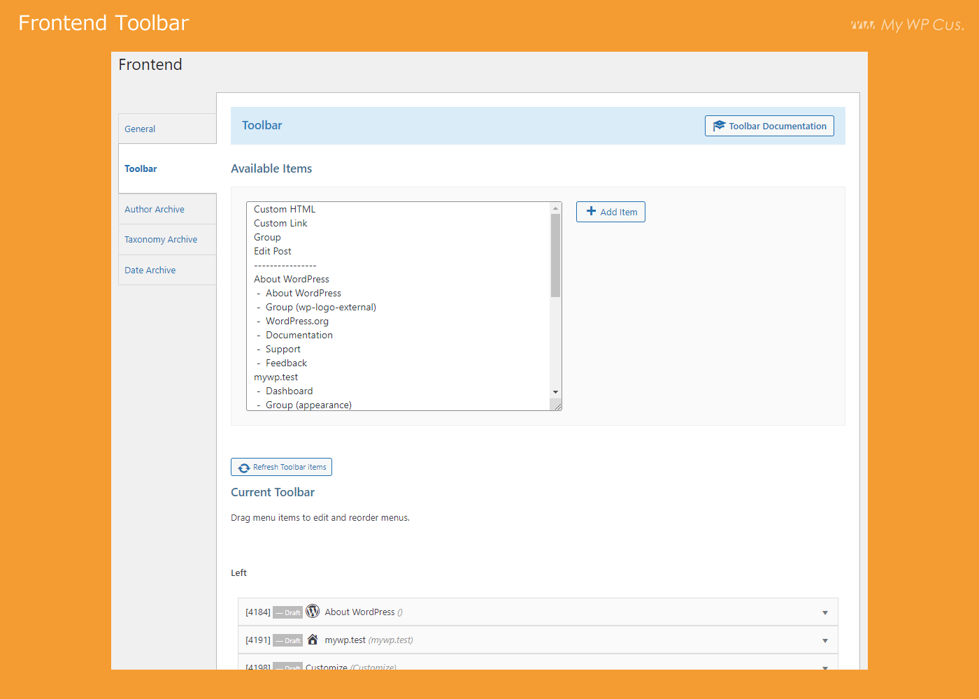Viewport: 979px width, 699px height.
Task: Select Custom Link in the Available Items list
Action: click(399, 223)
